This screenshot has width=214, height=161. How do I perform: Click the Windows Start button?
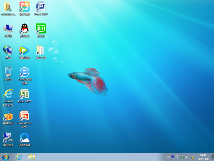6,157
